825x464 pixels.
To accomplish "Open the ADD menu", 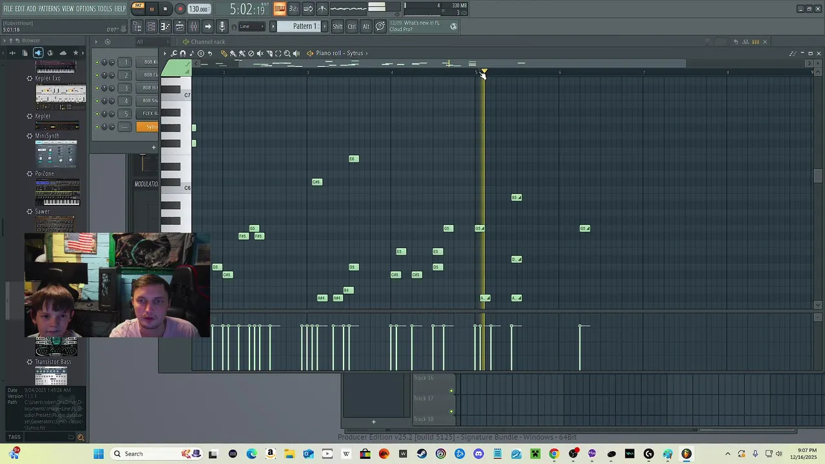I will point(32,8).
